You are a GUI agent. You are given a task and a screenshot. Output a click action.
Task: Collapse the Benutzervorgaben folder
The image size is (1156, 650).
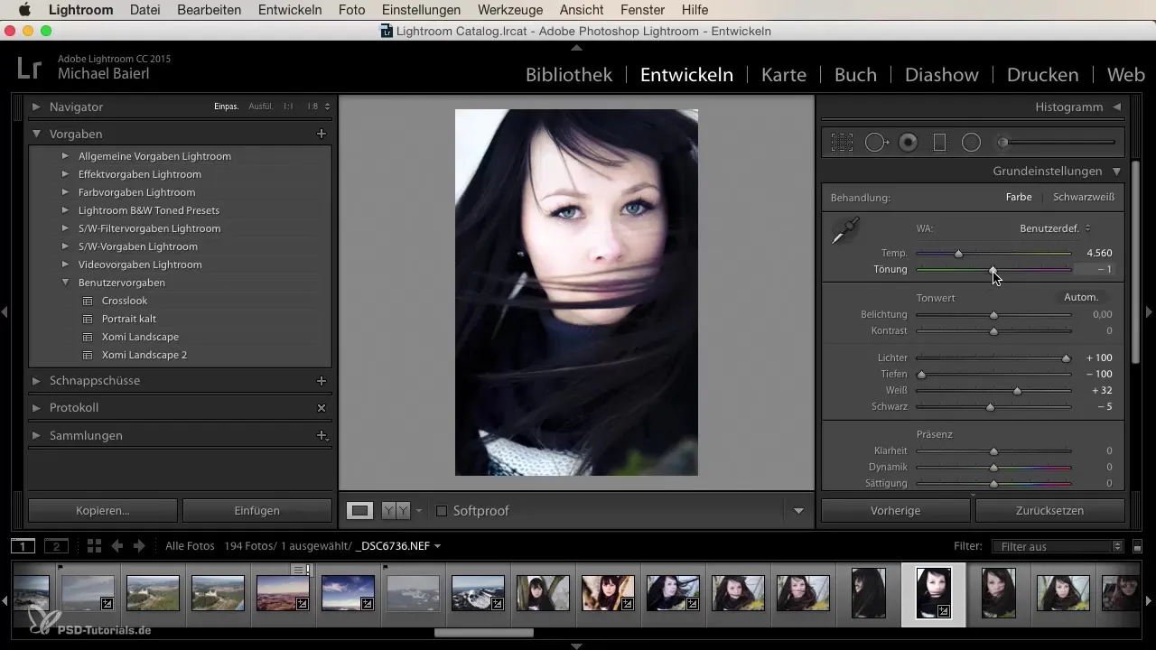[65, 283]
